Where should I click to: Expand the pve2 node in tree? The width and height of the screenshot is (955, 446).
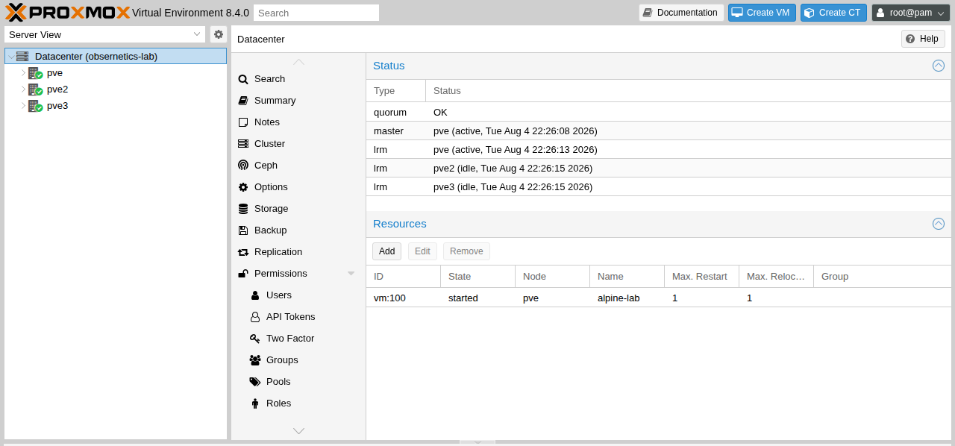click(23, 89)
